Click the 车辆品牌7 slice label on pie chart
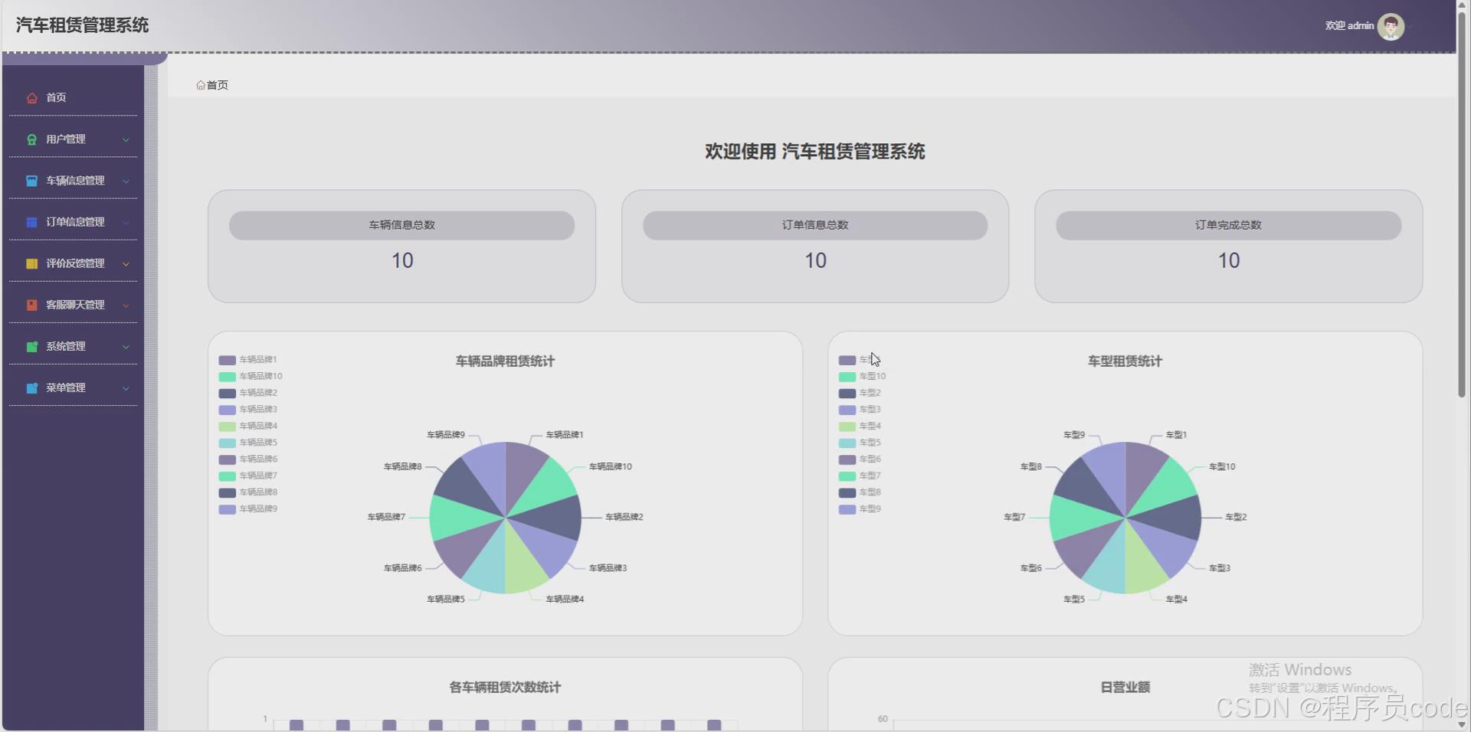The image size is (1471, 732). tap(386, 518)
